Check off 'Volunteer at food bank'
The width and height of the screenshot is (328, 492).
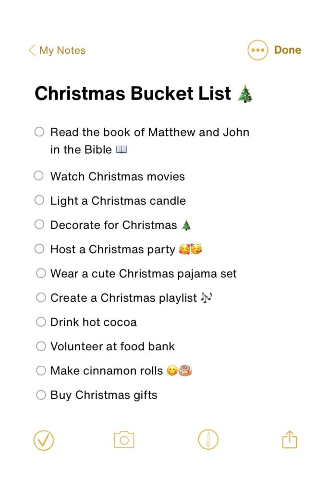pos(41,345)
